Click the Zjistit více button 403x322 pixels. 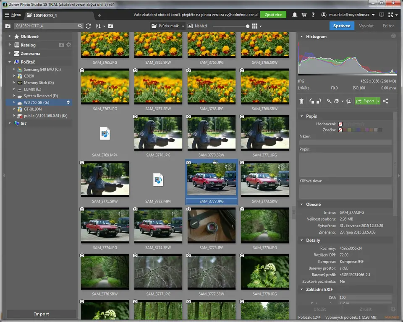tap(273, 15)
